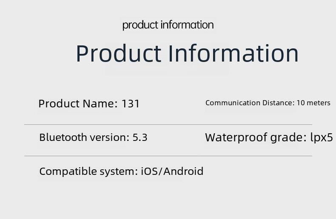Click the word "Communication"

(x=233, y=103)
